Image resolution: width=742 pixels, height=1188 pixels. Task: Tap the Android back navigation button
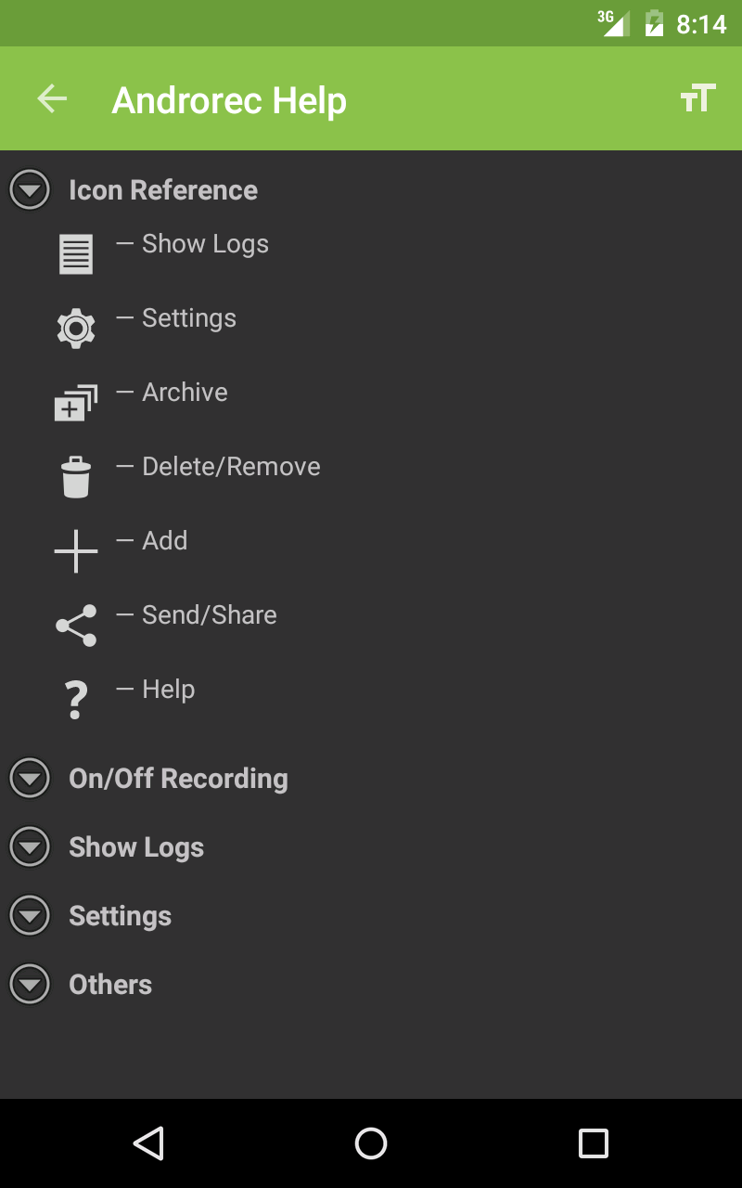click(x=148, y=1143)
